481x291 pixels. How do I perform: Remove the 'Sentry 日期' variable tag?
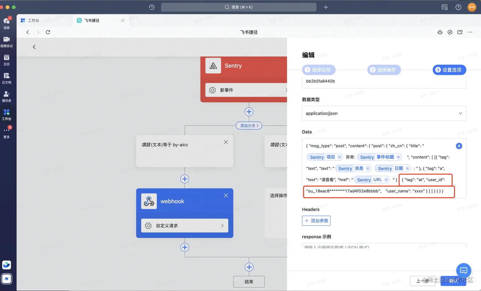pos(407,168)
